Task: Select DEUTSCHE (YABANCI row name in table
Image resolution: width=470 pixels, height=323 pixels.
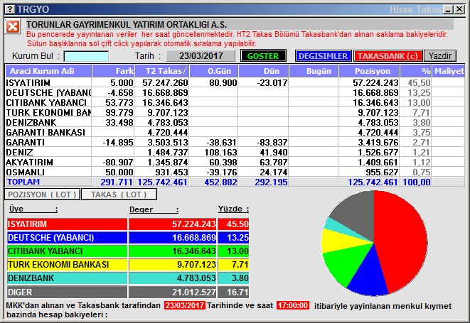Action: click(48, 93)
